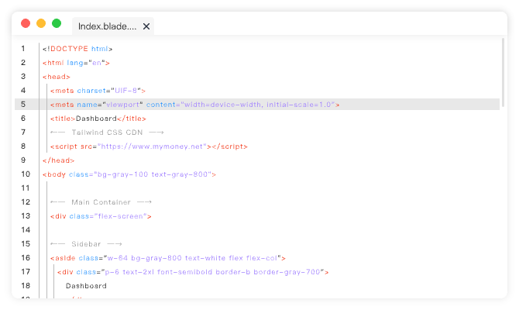
Task: Click the meta viewport line
Action: pyautogui.click(x=194, y=105)
